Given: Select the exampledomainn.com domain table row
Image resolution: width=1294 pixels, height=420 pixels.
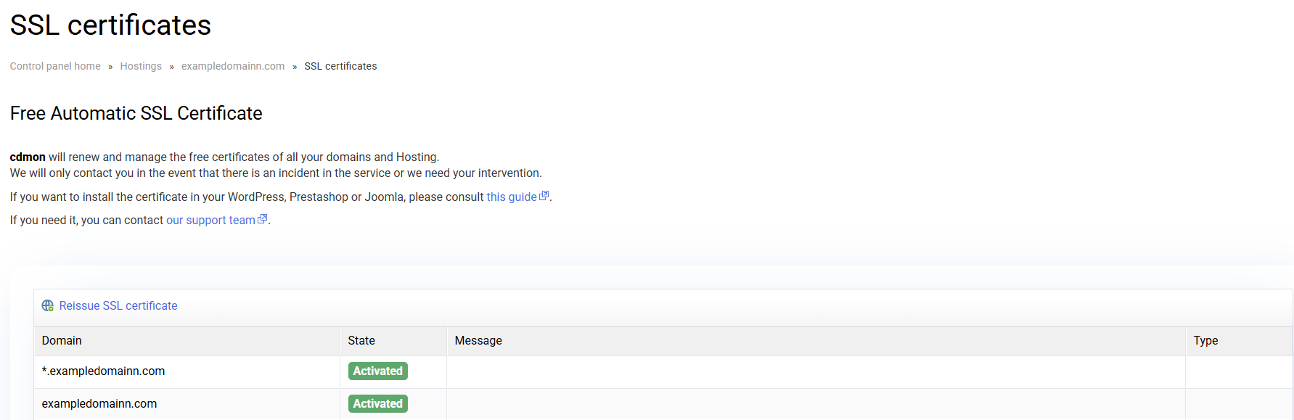Looking at the screenshot, I should (99, 404).
